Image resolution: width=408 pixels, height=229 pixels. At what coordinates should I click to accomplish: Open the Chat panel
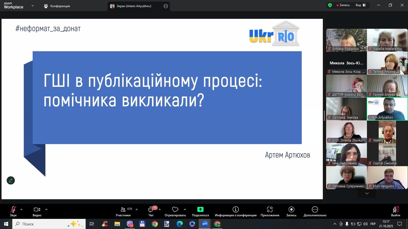(151, 211)
